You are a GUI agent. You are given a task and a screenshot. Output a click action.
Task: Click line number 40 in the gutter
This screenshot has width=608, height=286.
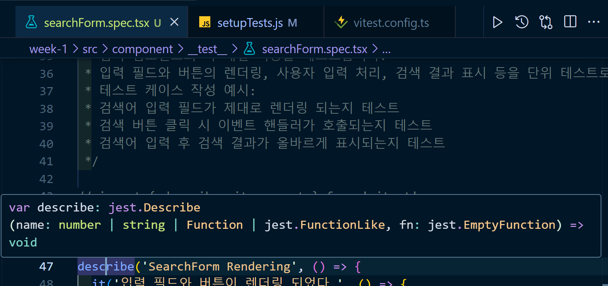click(x=46, y=144)
